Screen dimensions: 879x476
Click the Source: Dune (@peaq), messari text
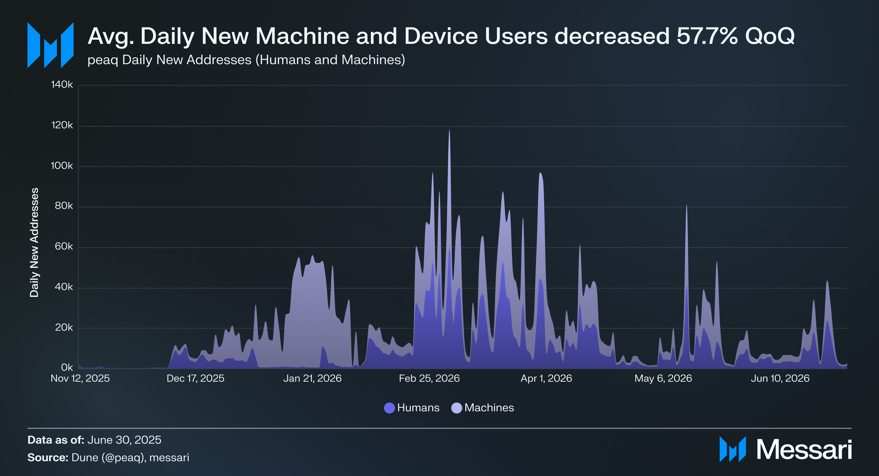[108, 458]
